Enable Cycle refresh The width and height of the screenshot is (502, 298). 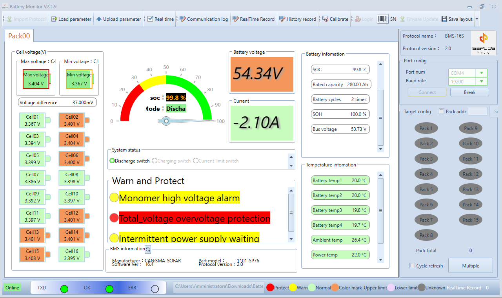tap(412, 265)
